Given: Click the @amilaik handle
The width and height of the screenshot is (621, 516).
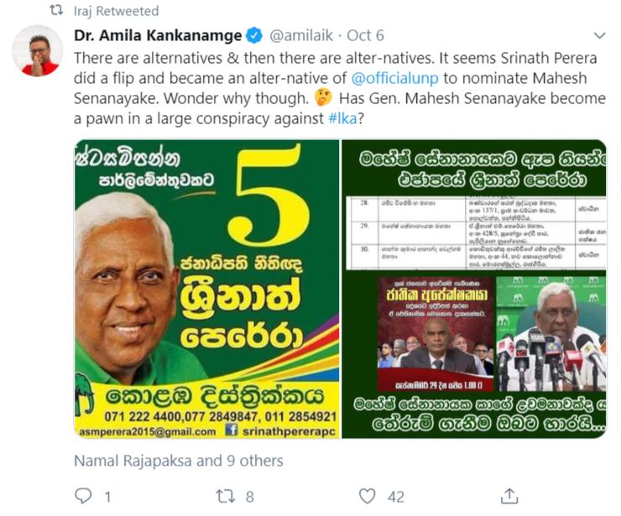Looking at the screenshot, I should [301, 35].
